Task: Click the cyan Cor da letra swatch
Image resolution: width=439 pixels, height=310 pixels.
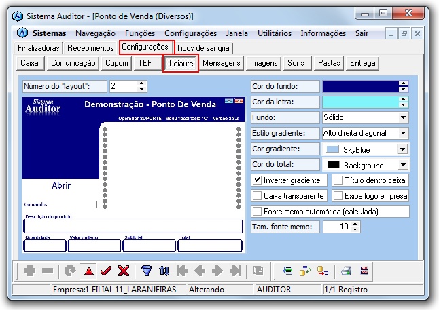Action: [x=361, y=102]
